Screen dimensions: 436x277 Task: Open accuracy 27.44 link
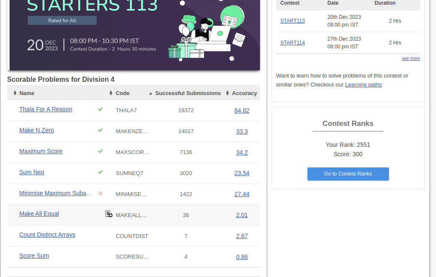242,194
